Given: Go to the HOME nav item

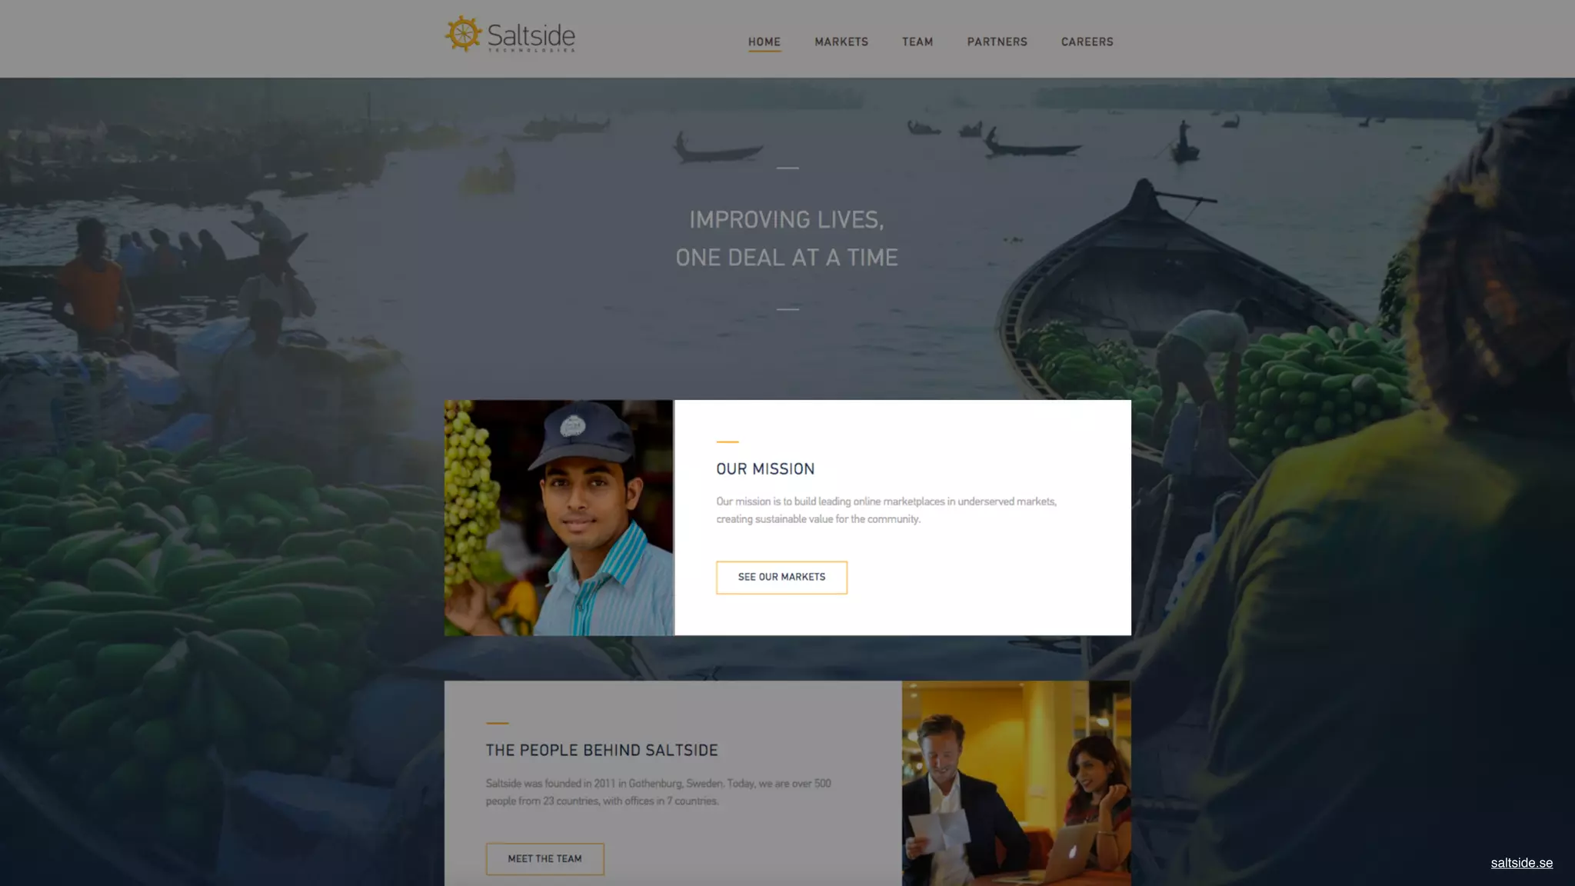Looking at the screenshot, I should [x=764, y=42].
